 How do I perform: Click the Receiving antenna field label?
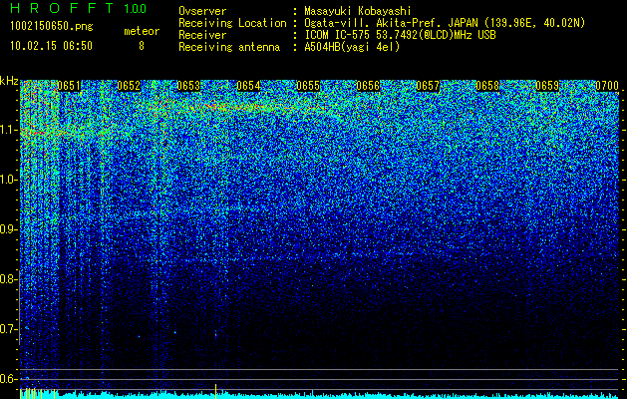point(229,47)
